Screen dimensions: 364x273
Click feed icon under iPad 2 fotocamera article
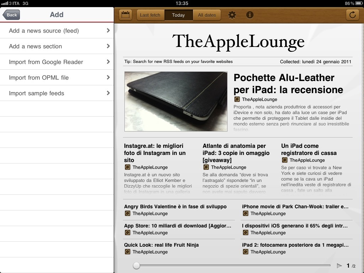(x=245, y=252)
